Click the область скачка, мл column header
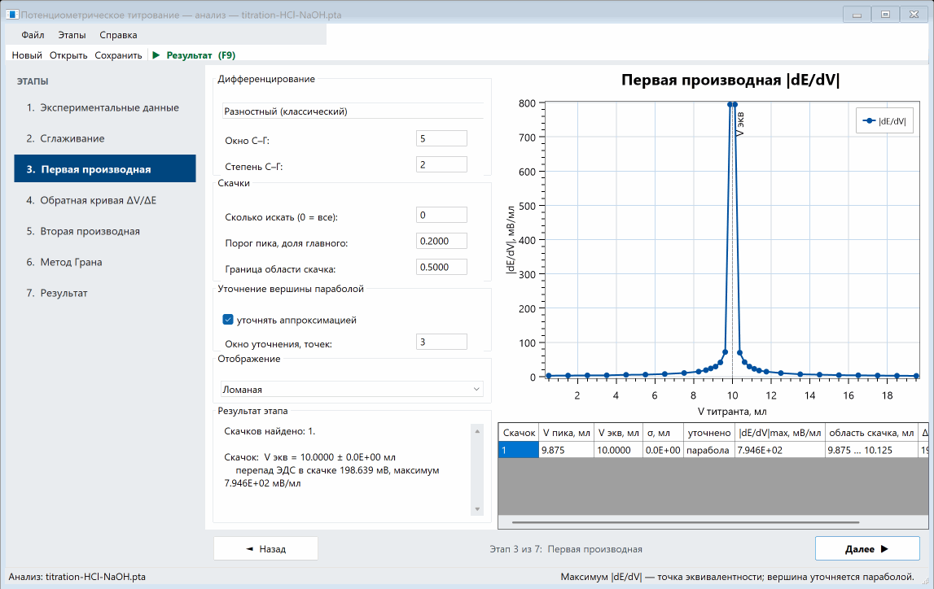This screenshot has width=934, height=589. point(870,433)
